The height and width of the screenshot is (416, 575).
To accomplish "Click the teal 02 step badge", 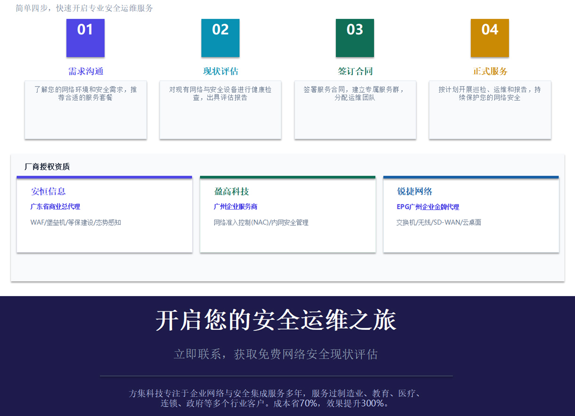I will (220, 38).
